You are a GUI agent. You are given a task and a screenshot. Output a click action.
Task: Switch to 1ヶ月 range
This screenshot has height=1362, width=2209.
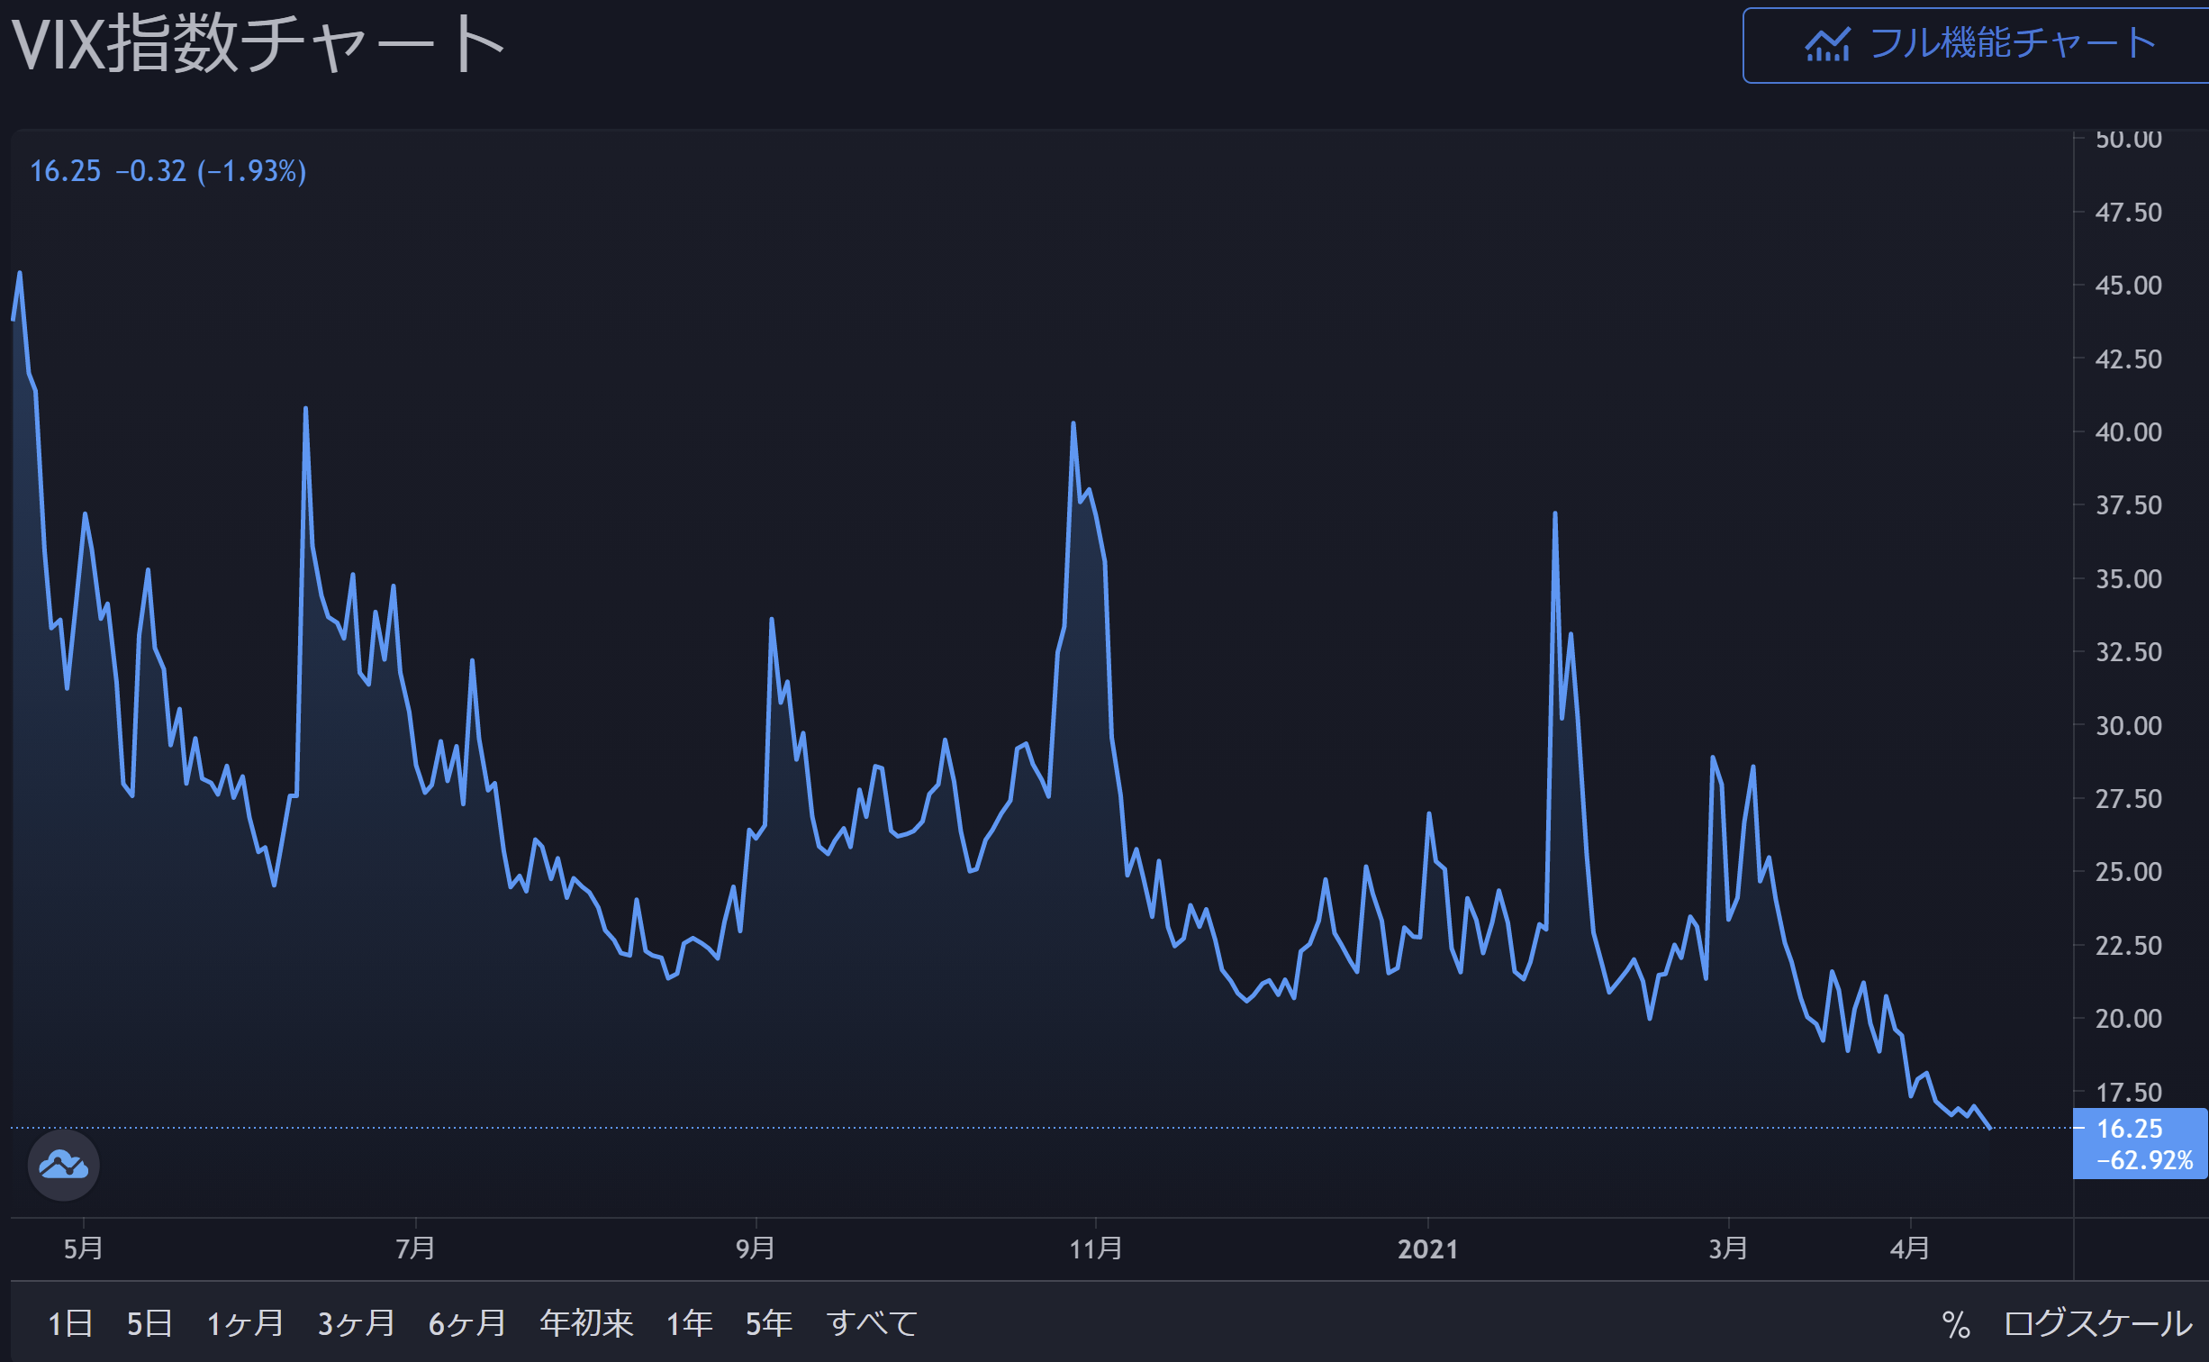tap(245, 1323)
